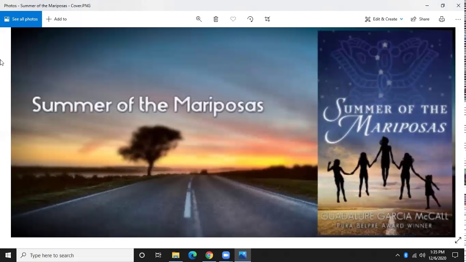Open the crop tool

267,19
